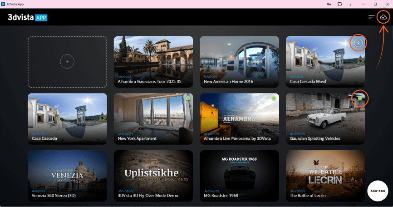The width and height of the screenshot is (393, 207).
Task: Click the green status dot on Alhambra Live Panorama
Action: pyautogui.click(x=274, y=99)
